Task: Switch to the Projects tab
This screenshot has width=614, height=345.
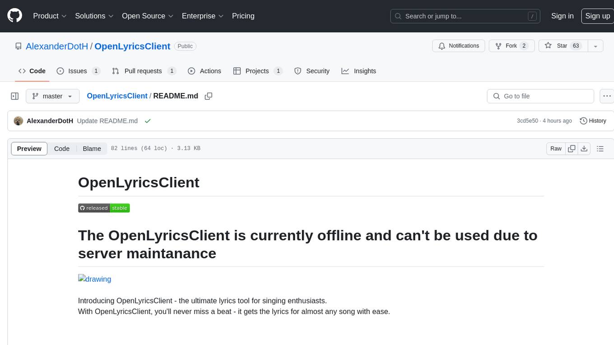Action: [258, 71]
